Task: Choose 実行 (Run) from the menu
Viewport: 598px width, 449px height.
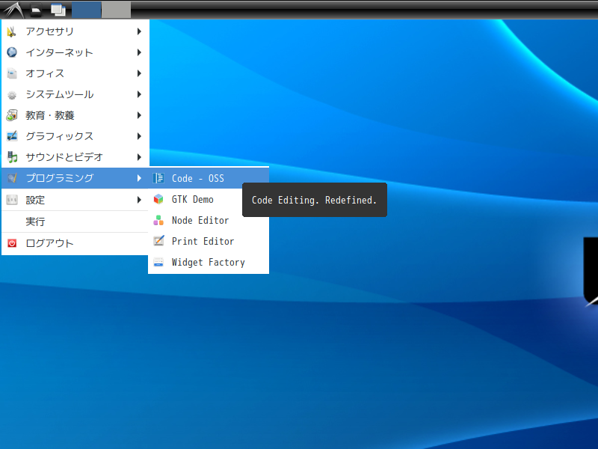Action: pos(75,222)
